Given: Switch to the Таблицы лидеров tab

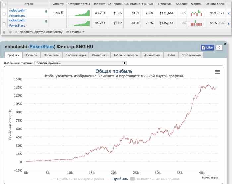Looking at the screenshot, I should pyautogui.click(x=126, y=55).
